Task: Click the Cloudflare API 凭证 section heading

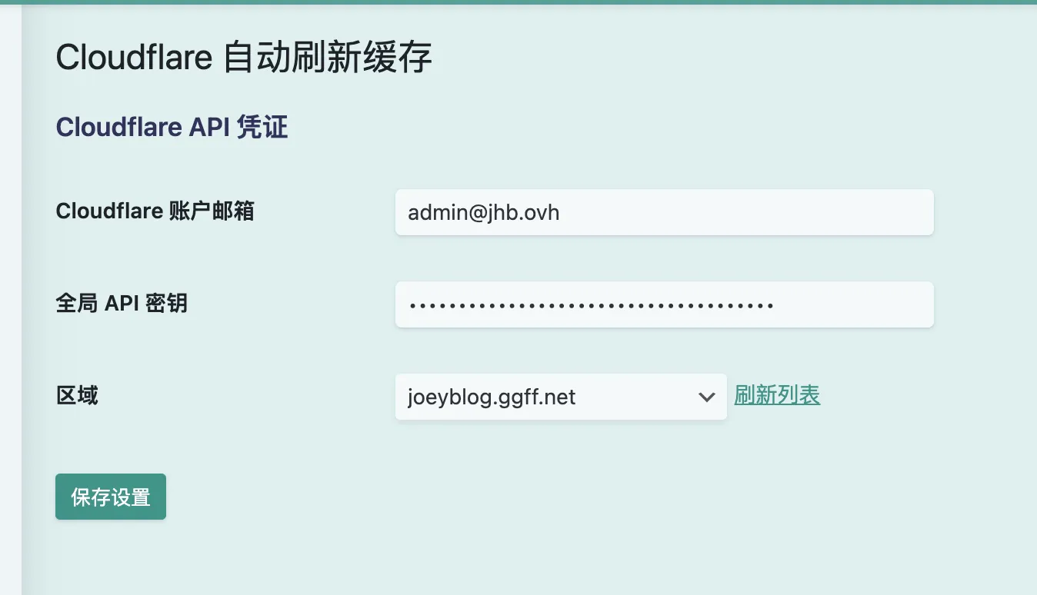Action: click(172, 127)
